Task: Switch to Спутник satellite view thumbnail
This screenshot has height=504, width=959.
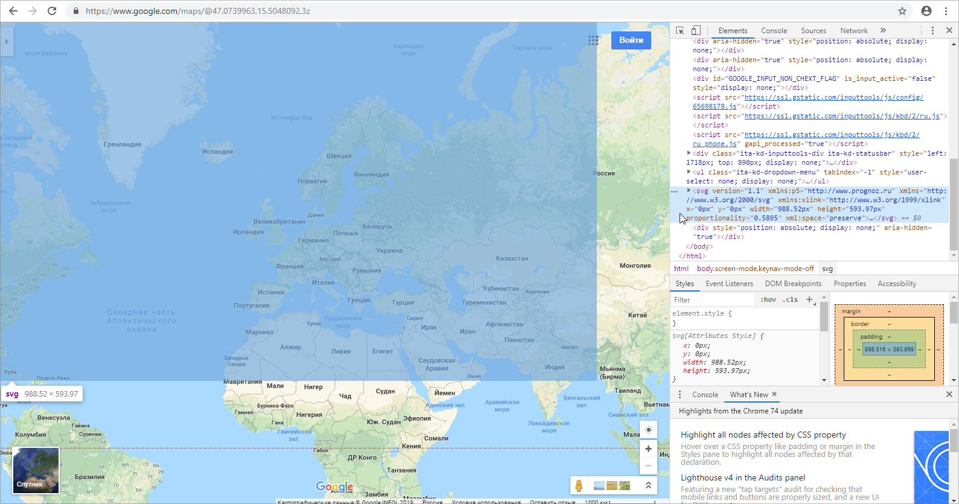Action: 36,470
